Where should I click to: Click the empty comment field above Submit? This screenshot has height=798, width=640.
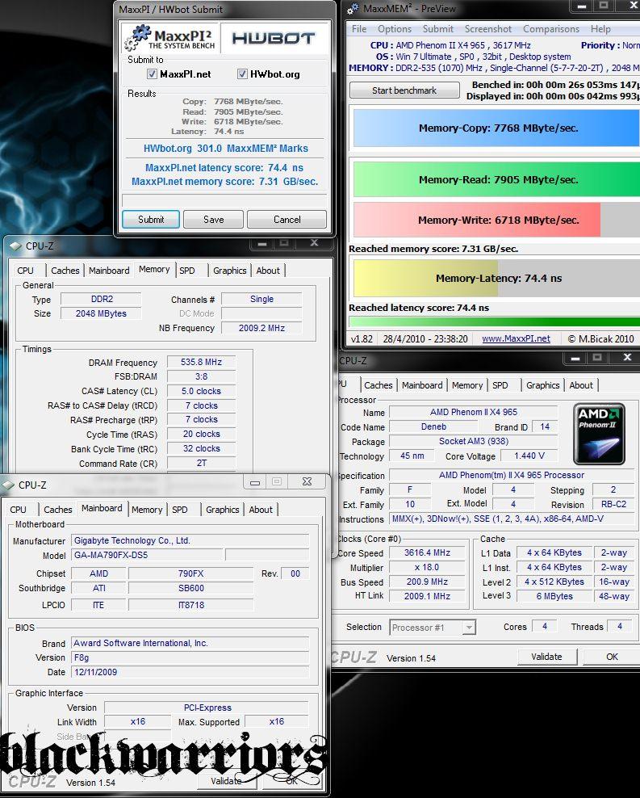tap(224, 200)
